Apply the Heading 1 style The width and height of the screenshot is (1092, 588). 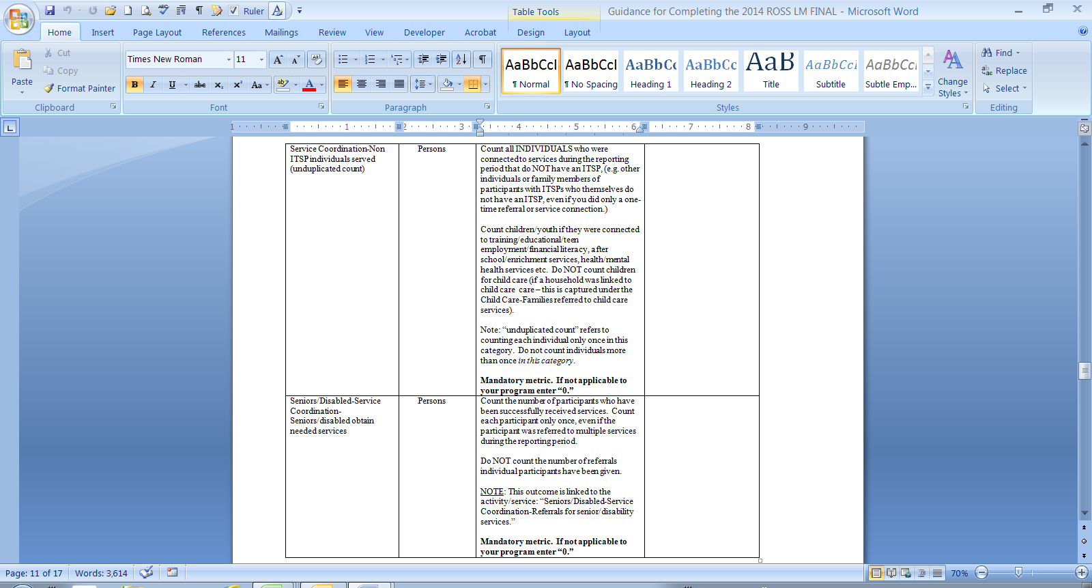650,70
